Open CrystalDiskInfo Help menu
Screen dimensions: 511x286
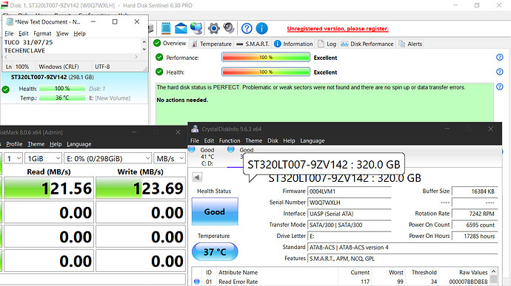289,140
